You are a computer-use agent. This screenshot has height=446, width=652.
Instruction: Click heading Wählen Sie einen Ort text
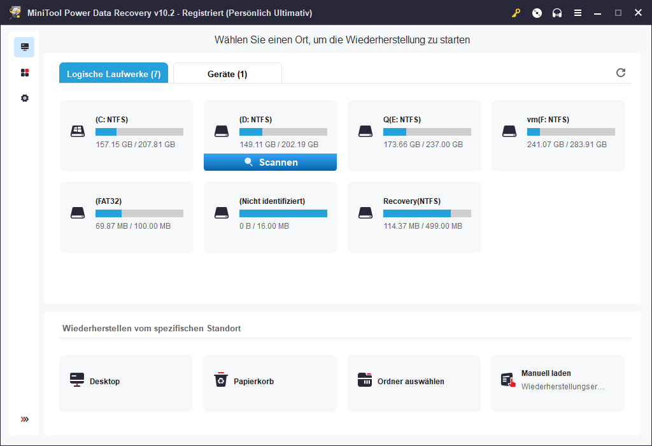click(x=342, y=40)
